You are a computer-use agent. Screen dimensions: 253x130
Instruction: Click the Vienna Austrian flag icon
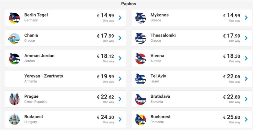[x=140, y=59]
